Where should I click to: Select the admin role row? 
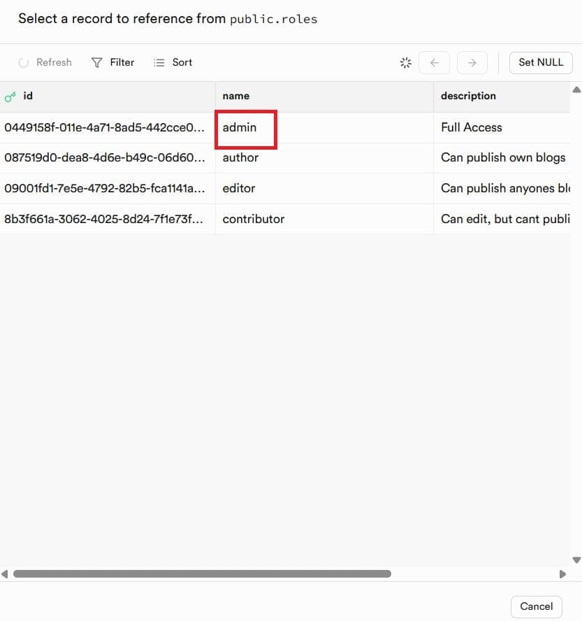tap(285, 127)
